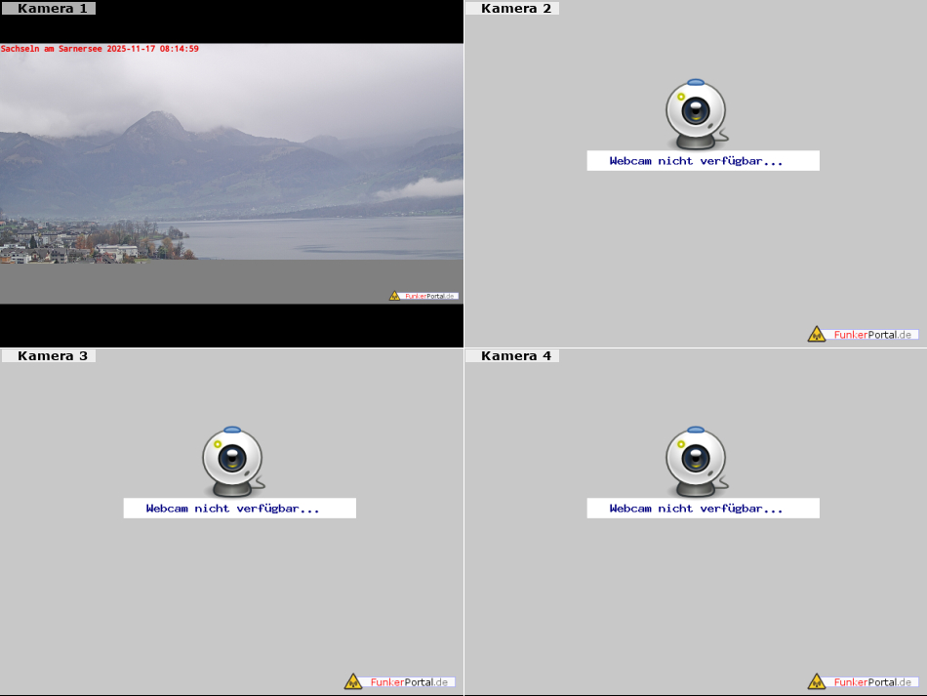Click 'Webcam nicht verfügbar' message in Kamera 2
The image size is (927, 696).
[697, 161]
